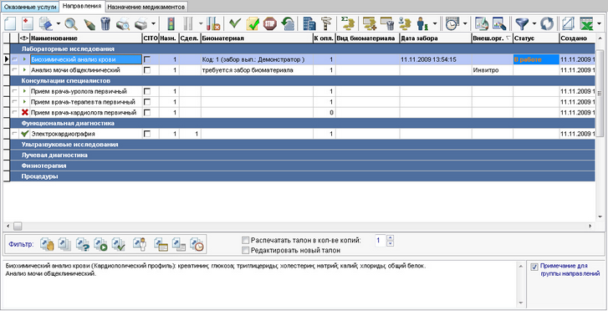The width and height of the screenshot is (608, 311).
Task: Click the filter icon with question mark
Action: click(x=83, y=244)
